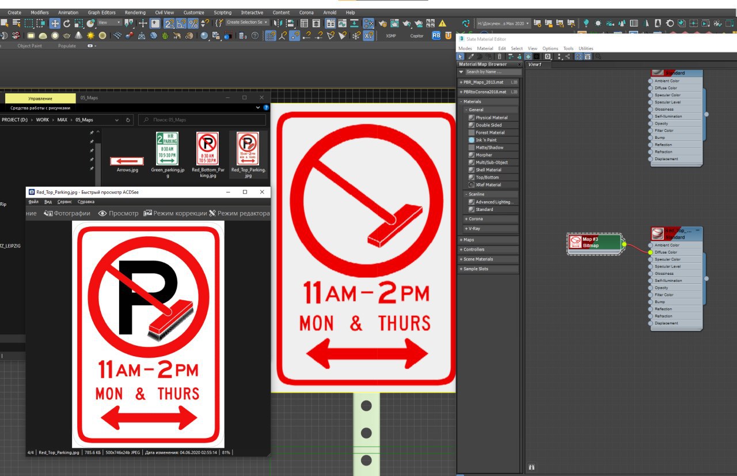Click the yellow warning triangle icon

442,23
